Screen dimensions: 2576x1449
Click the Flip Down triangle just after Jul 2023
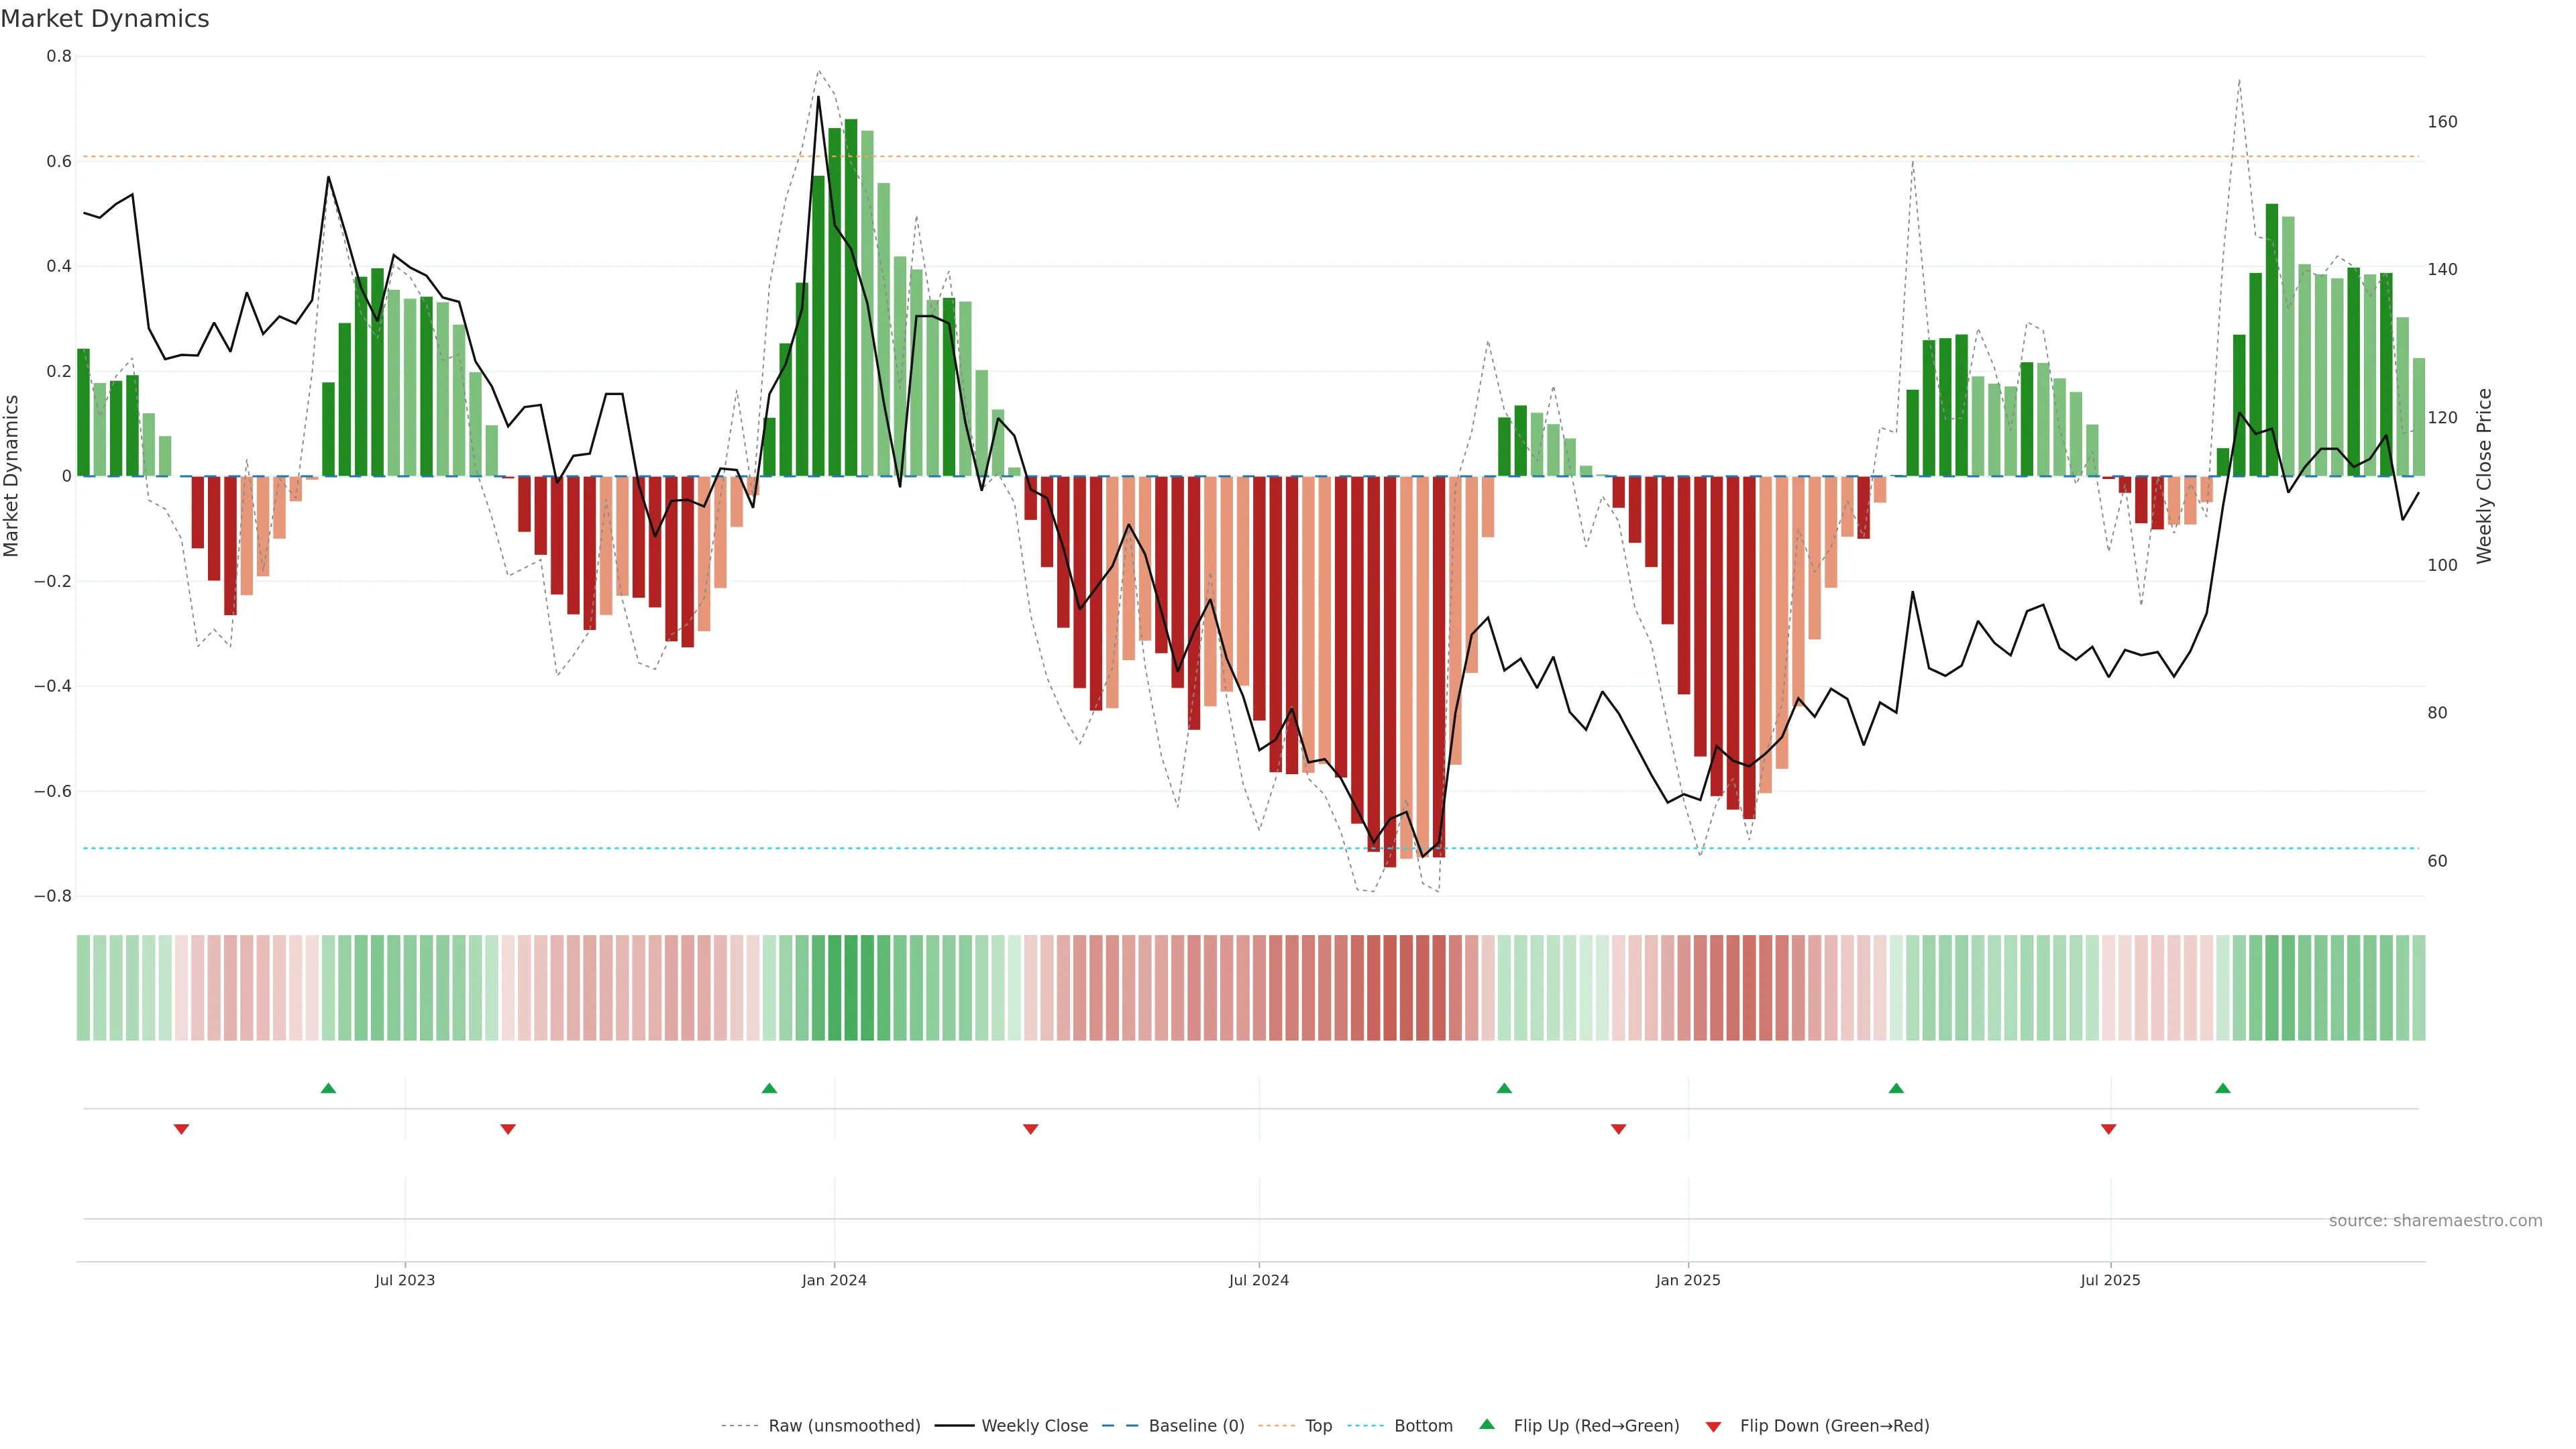[x=508, y=1129]
